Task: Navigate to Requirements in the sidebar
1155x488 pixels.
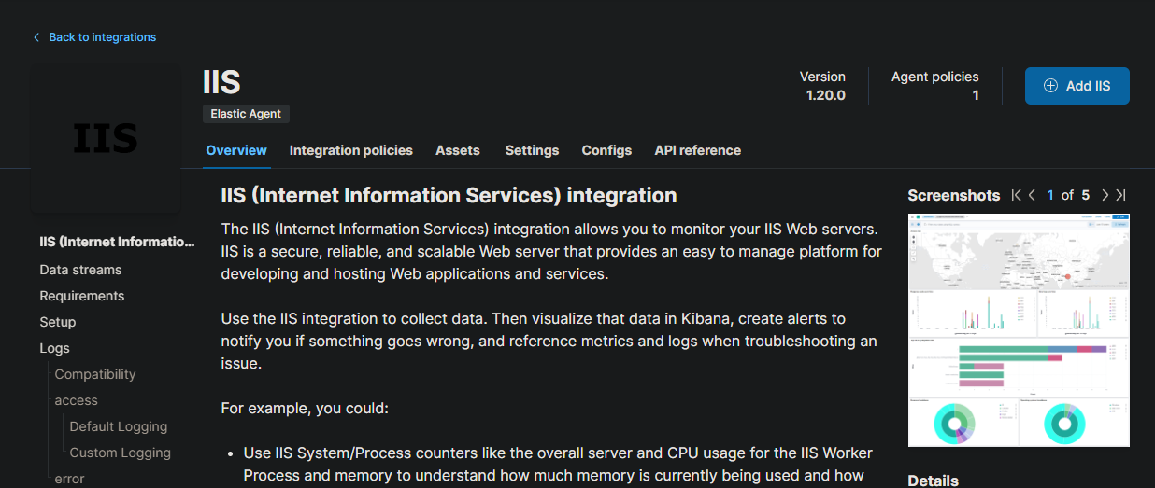Action: pyautogui.click(x=81, y=296)
